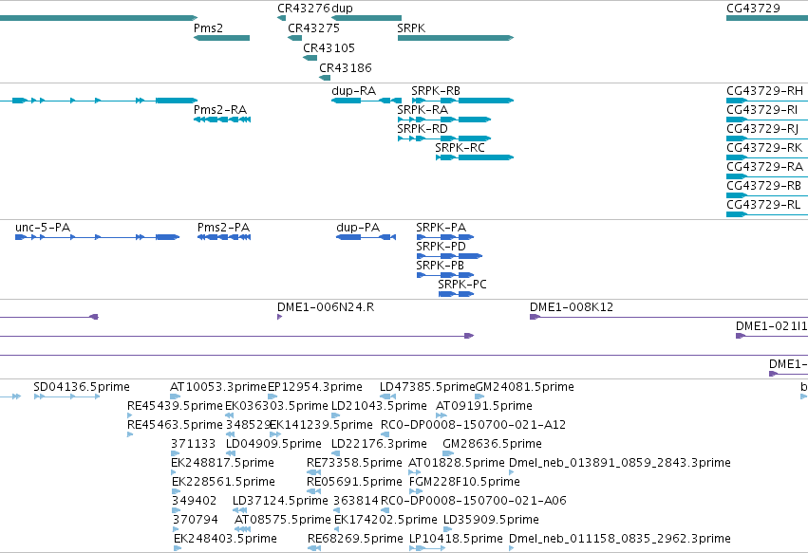The image size is (808, 553).
Task: Select the RE05691.5prime EST label
Action: (354, 482)
